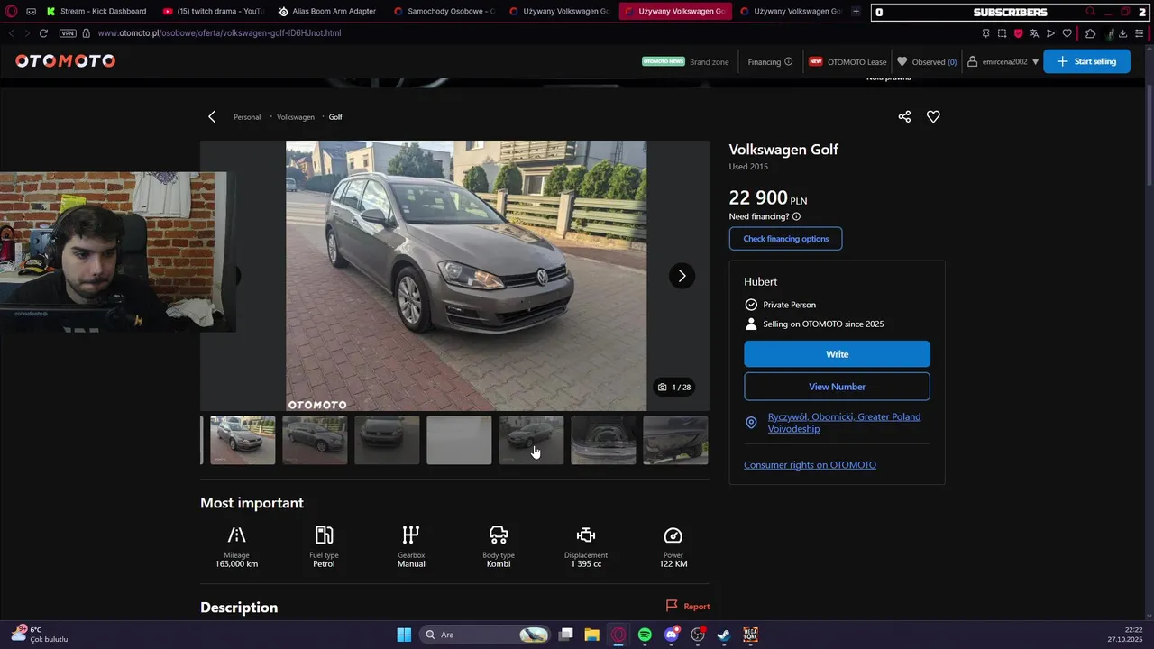Click the Personal breadcrumb
This screenshot has width=1154, height=649.
pos(247,117)
